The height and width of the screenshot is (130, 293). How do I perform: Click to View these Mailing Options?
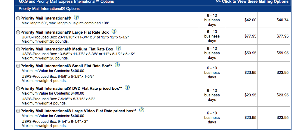click(252, 2)
